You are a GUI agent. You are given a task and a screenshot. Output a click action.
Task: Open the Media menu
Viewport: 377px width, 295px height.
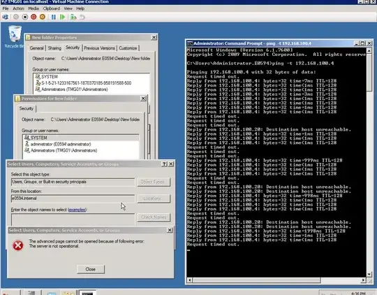tap(34, 8)
